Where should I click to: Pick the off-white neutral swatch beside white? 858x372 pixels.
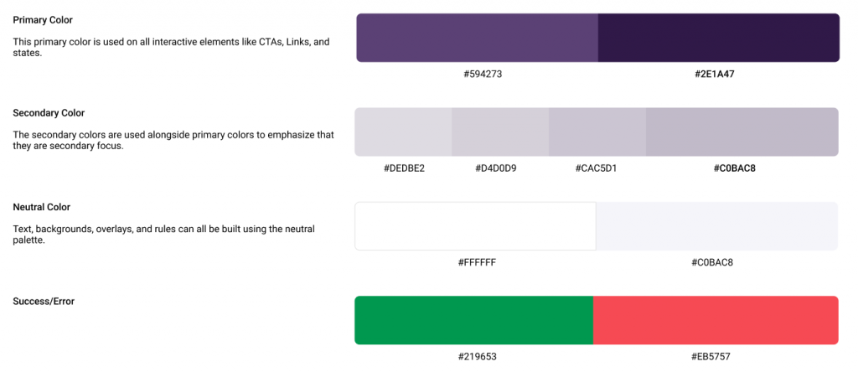tap(716, 226)
